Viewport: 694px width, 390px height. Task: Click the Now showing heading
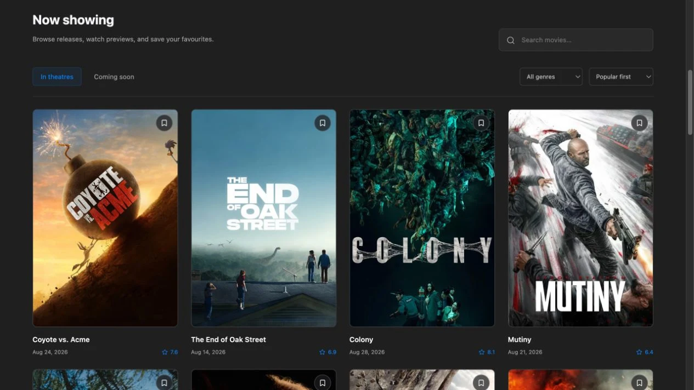point(73,20)
